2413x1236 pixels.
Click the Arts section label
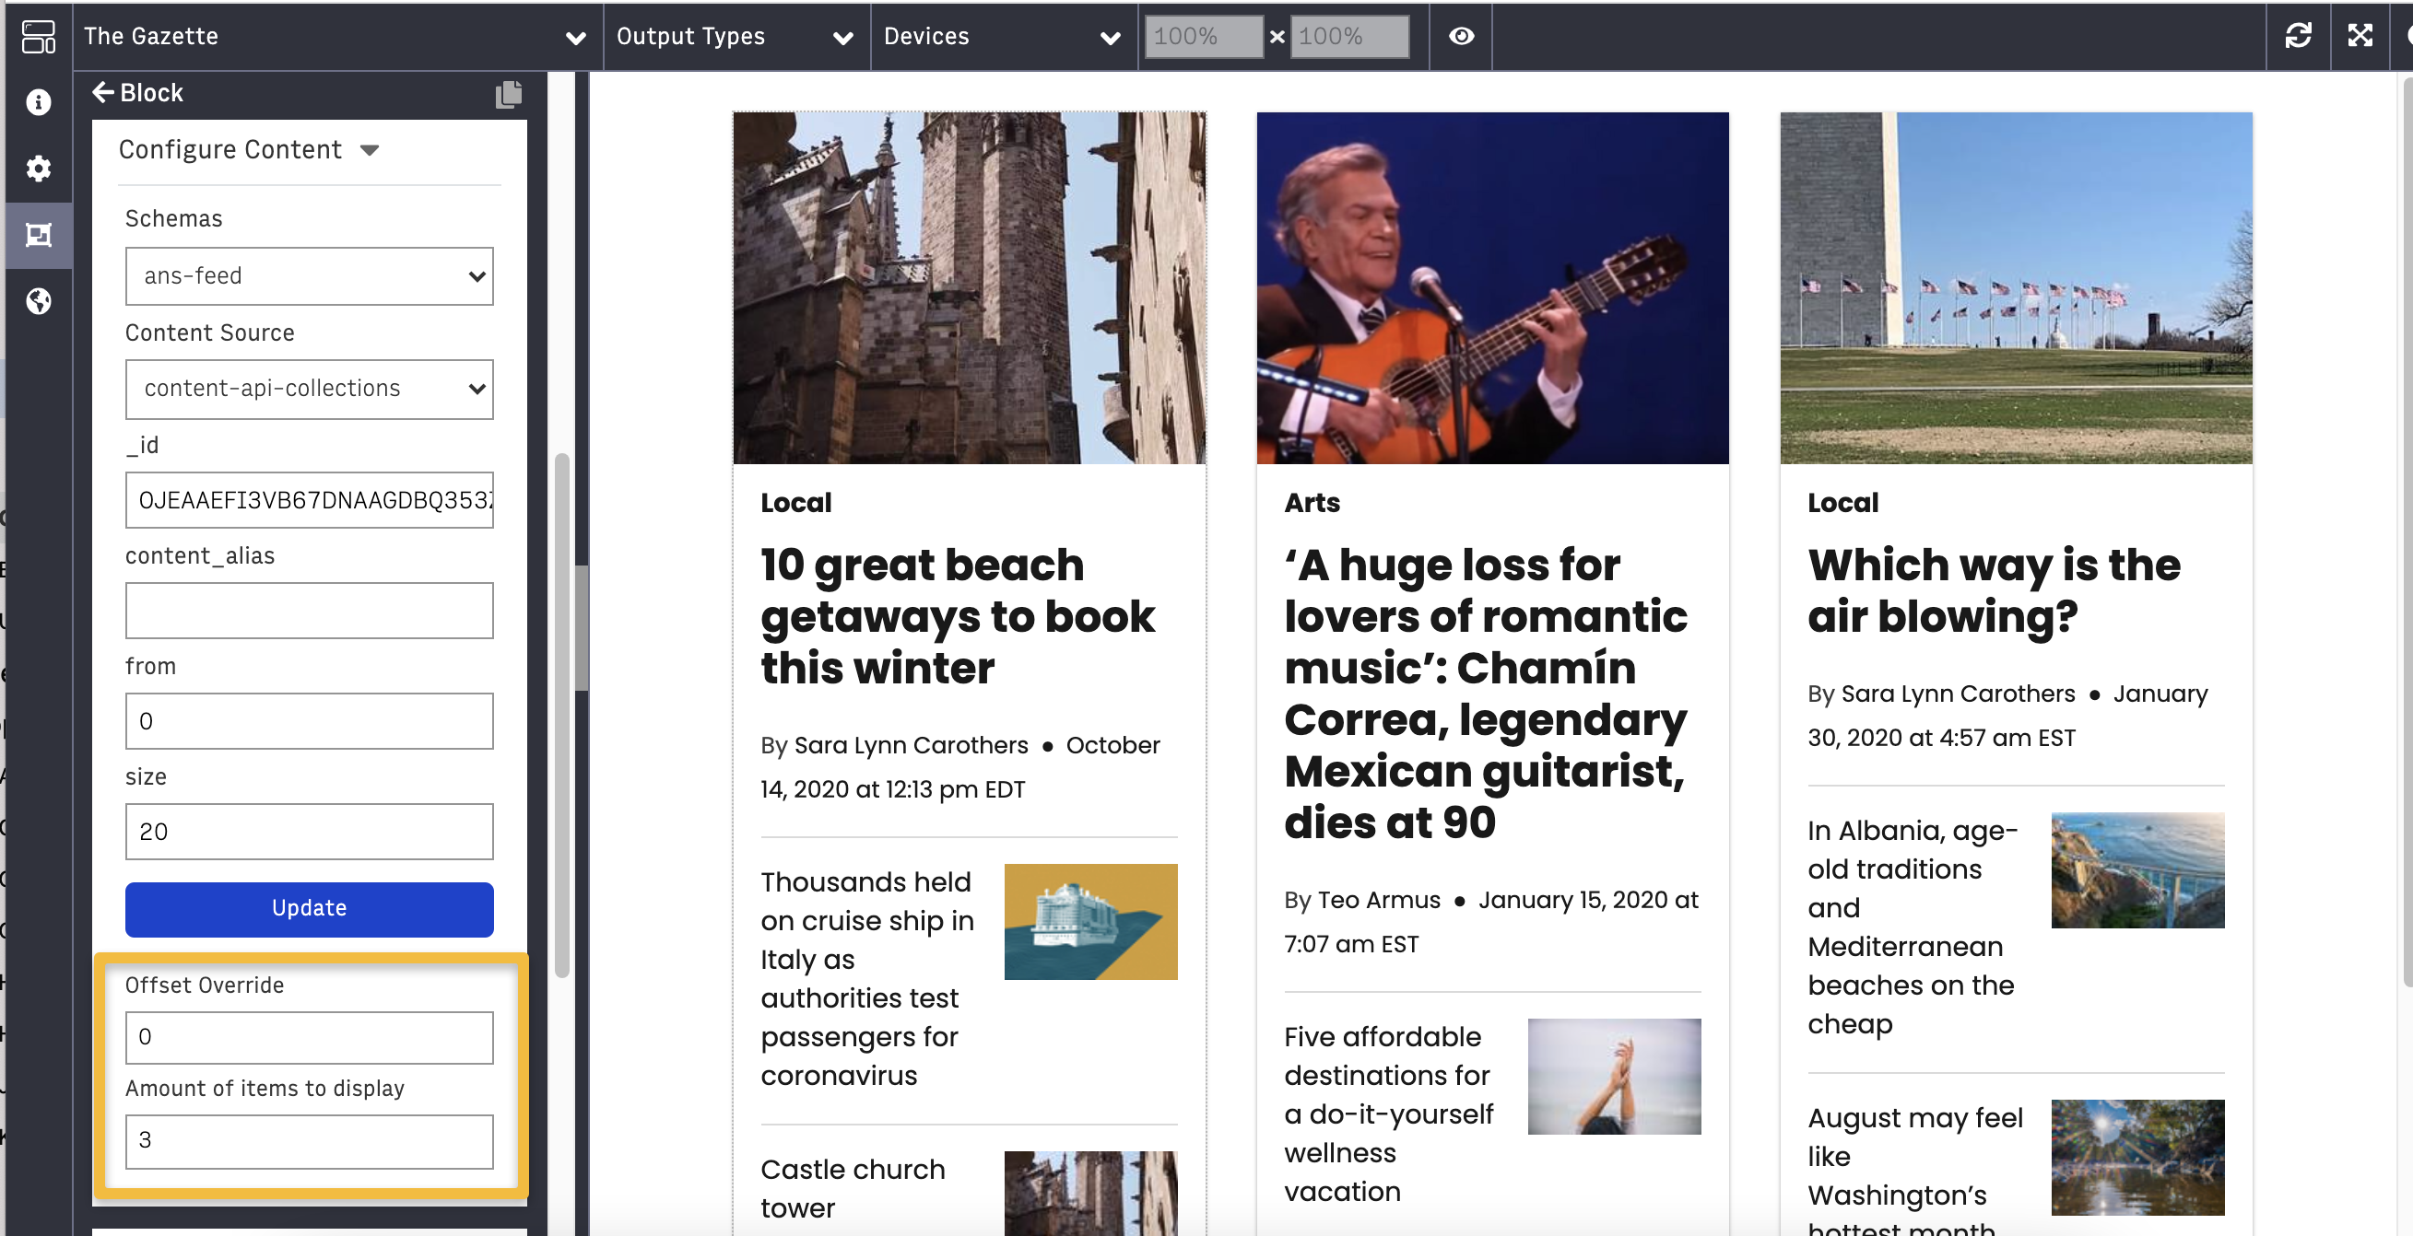pyautogui.click(x=1312, y=503)
